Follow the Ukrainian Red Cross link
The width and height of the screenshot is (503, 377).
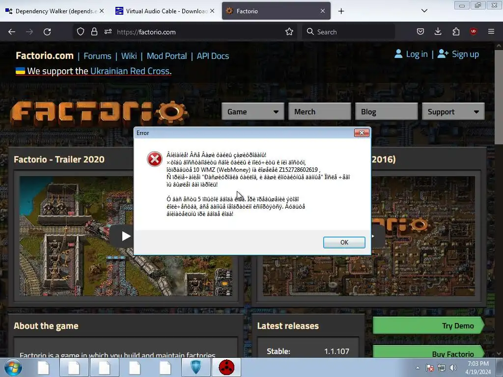131,71
